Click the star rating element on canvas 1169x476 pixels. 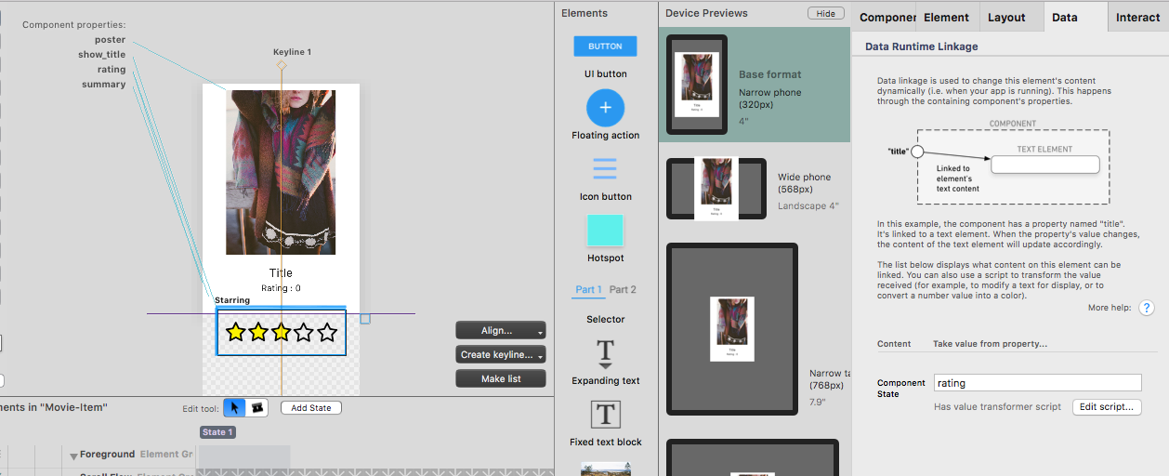[x=282, y=332]
